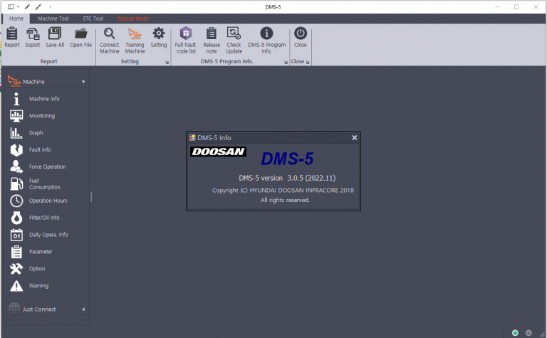
Task: Open Close group launcher arrow
Action: 308,63
